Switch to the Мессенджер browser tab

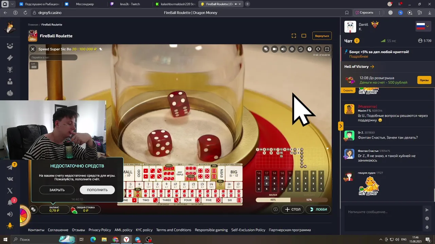pyautogui.click(x=85, y=4)
